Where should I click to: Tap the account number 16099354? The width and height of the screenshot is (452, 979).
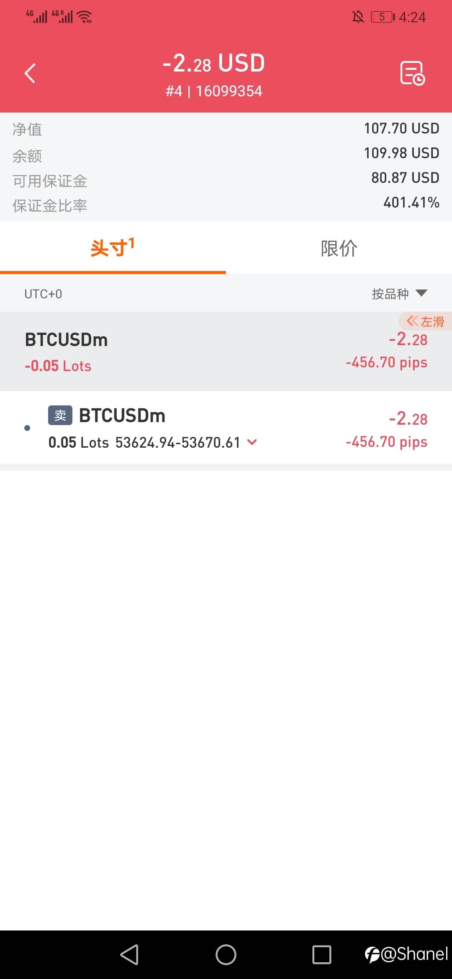coord(229,91)
